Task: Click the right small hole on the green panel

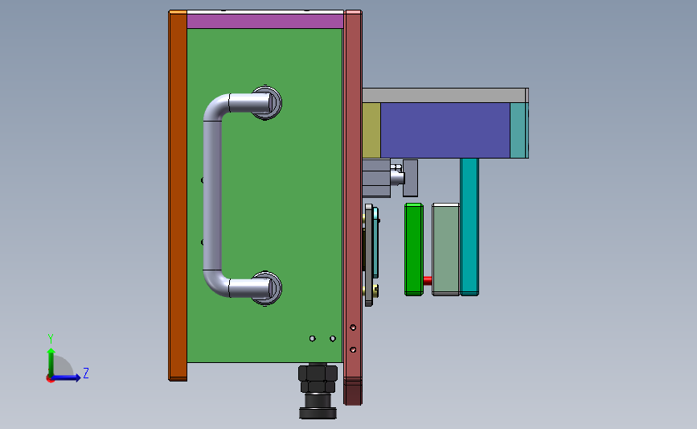Action: 333,339
